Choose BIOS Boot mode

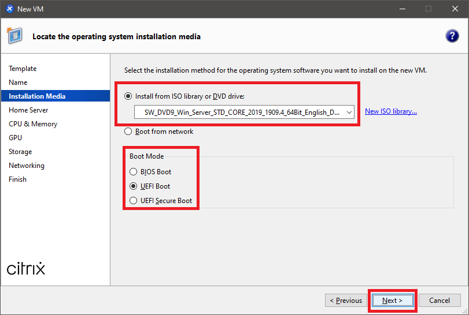click(134, 172)
